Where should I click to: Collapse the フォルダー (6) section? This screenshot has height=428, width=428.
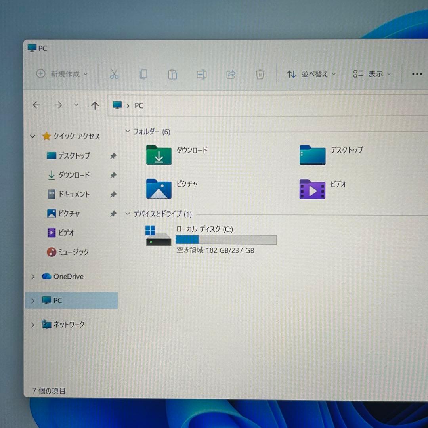[128, 131]
